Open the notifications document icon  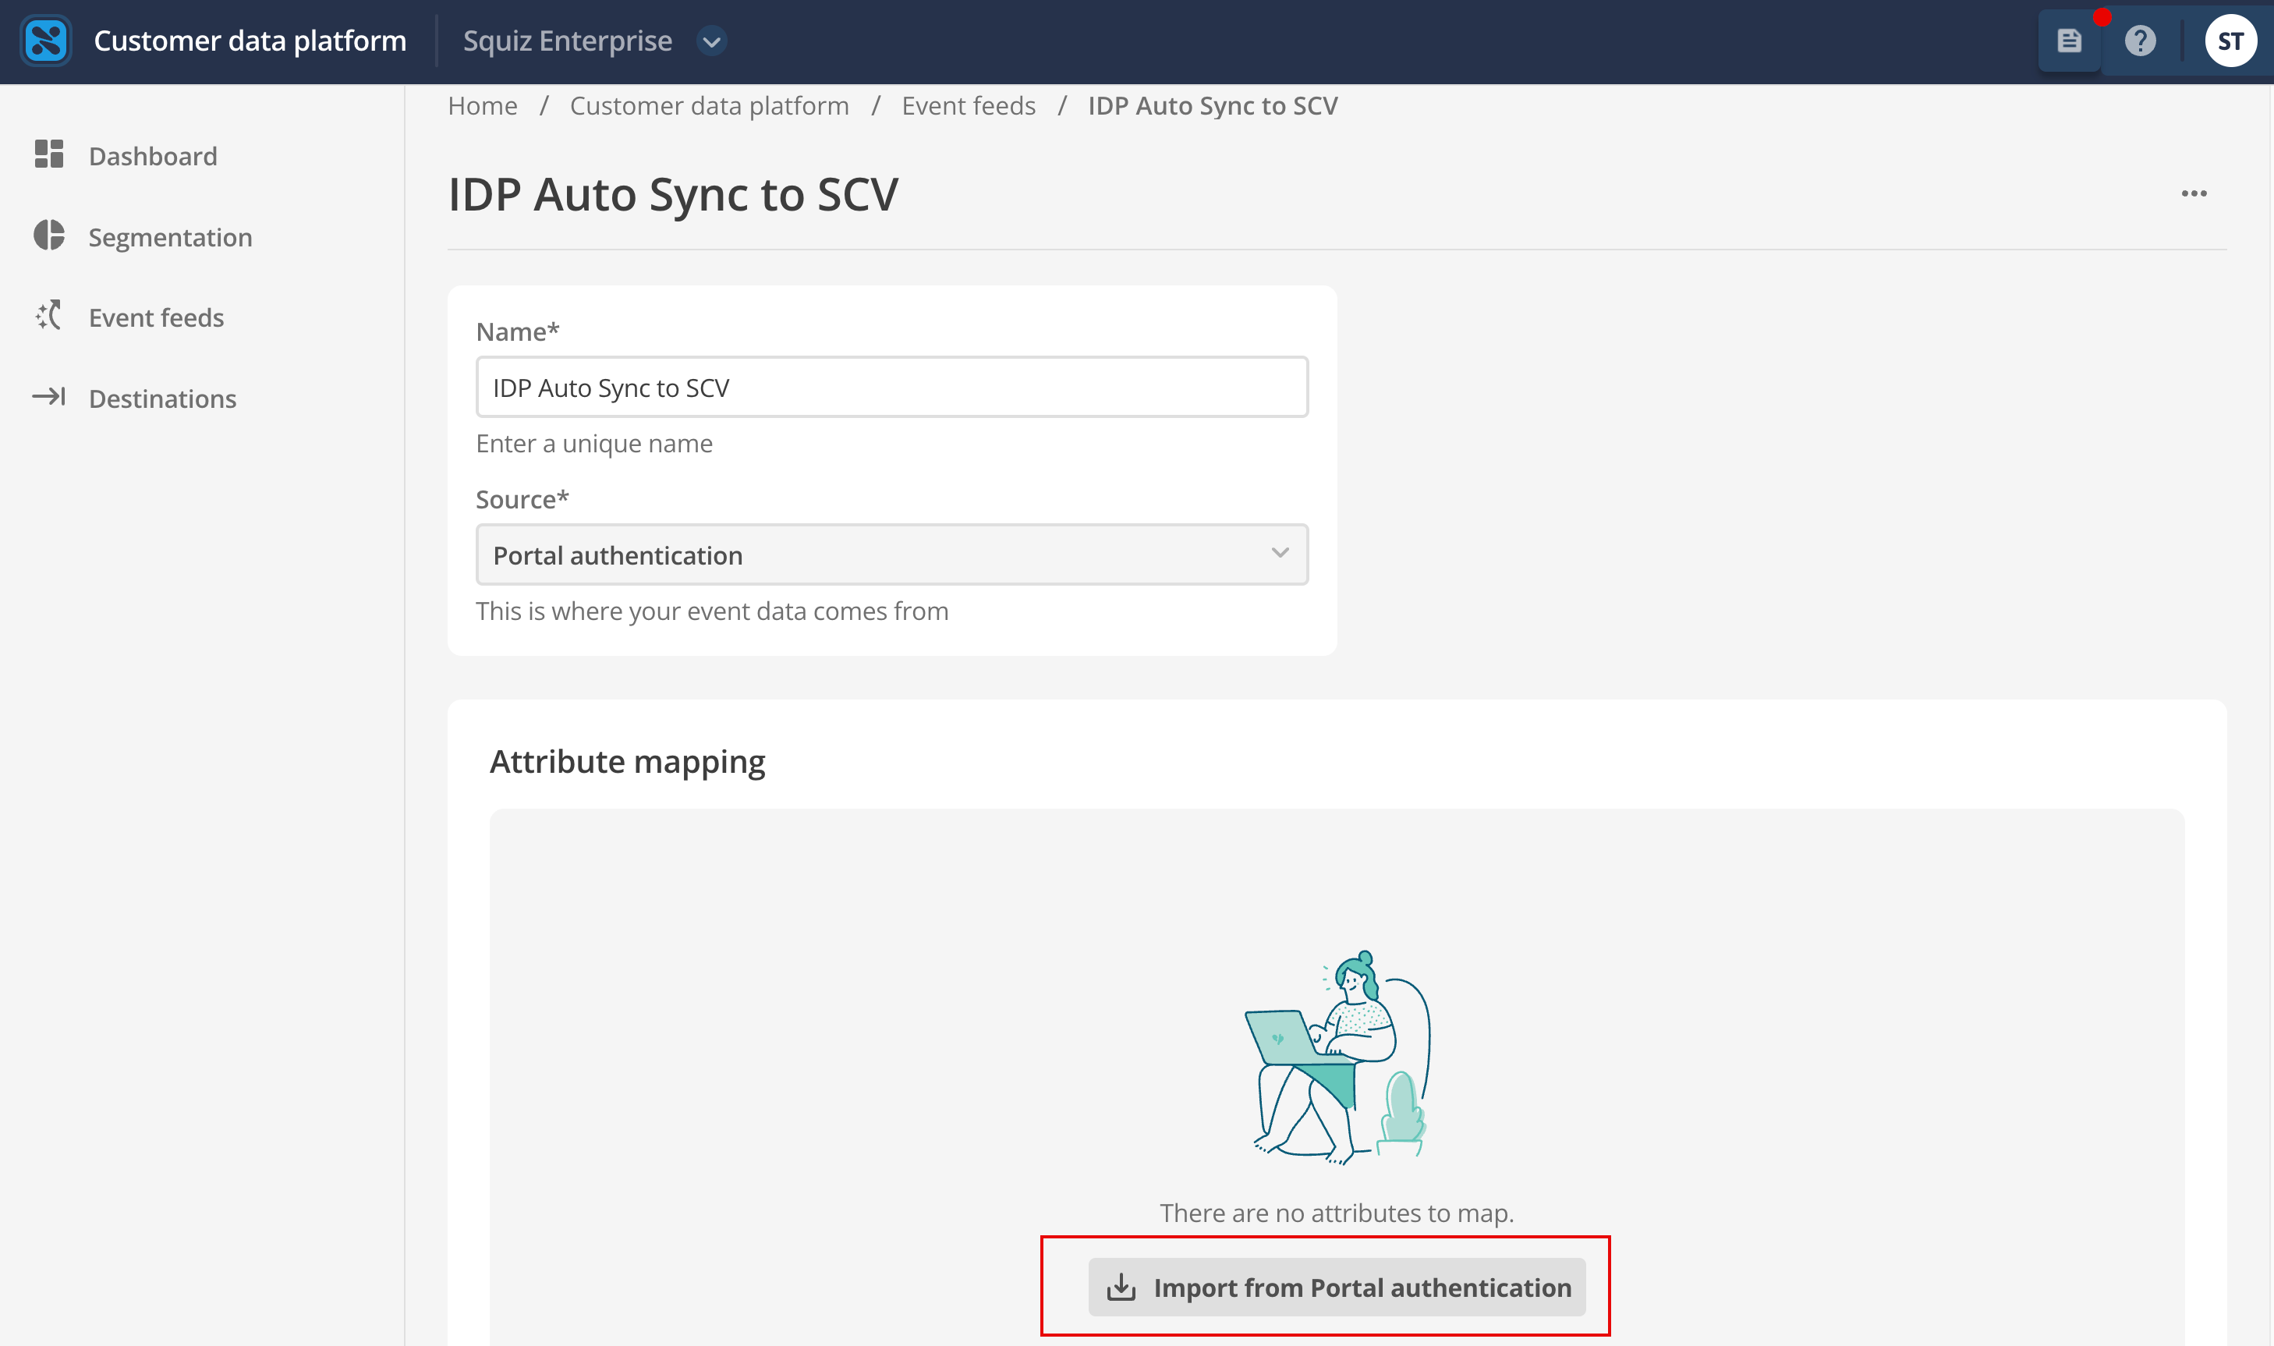[2068, 41]
